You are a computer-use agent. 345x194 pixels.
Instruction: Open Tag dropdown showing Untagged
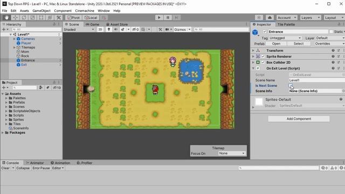(285, 38)
